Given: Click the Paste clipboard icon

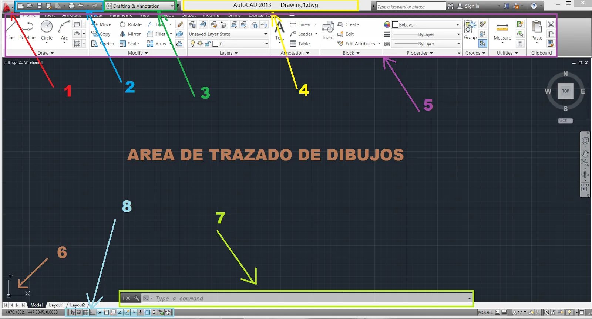Looking at the screenshot, I should pos(536,27).
